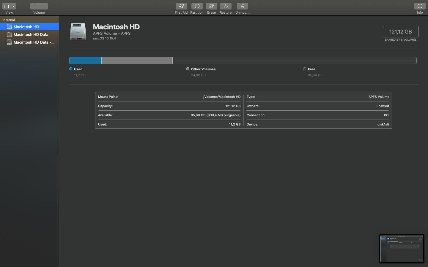428x267 pixels.
Task: Delete the selected volume with minus button
Action: [x=43, y=6]
